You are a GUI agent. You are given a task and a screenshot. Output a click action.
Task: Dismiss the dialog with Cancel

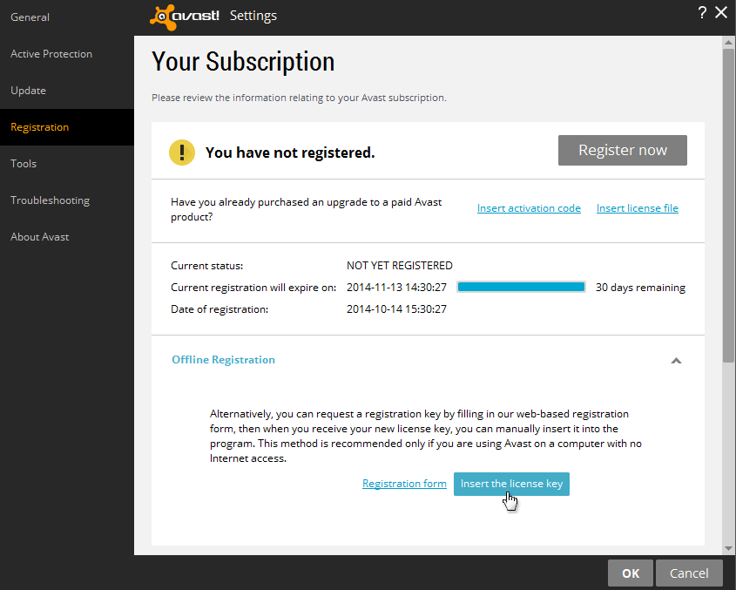(689, 573)
